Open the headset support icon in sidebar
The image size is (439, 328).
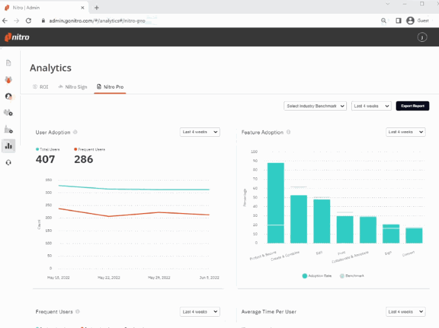pyautogui.click(x=9, y=162)
